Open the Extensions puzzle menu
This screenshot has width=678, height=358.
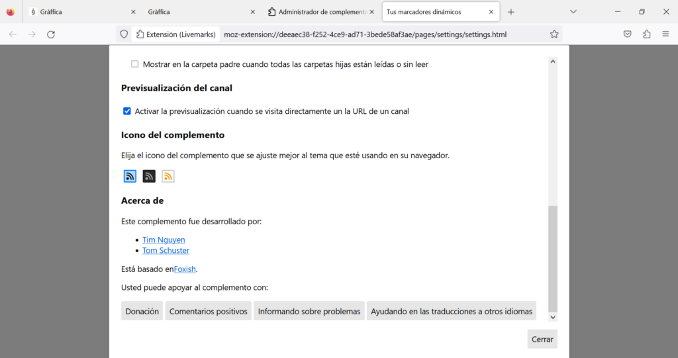(x=646, y=34)
